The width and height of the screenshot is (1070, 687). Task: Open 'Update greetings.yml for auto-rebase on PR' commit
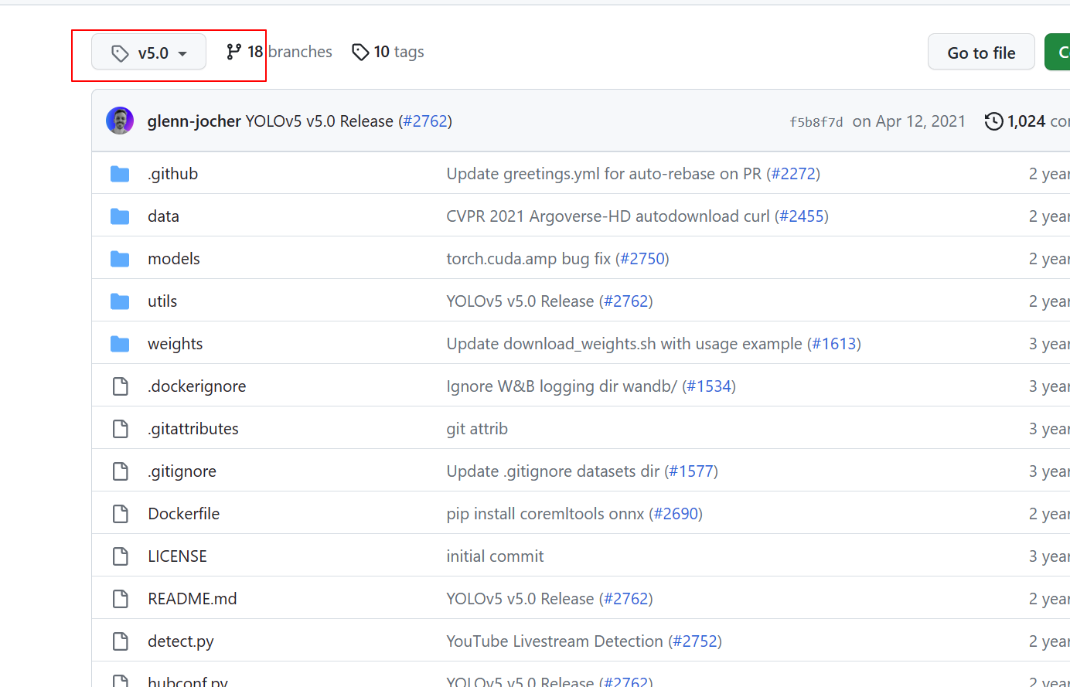coord(604,174)
